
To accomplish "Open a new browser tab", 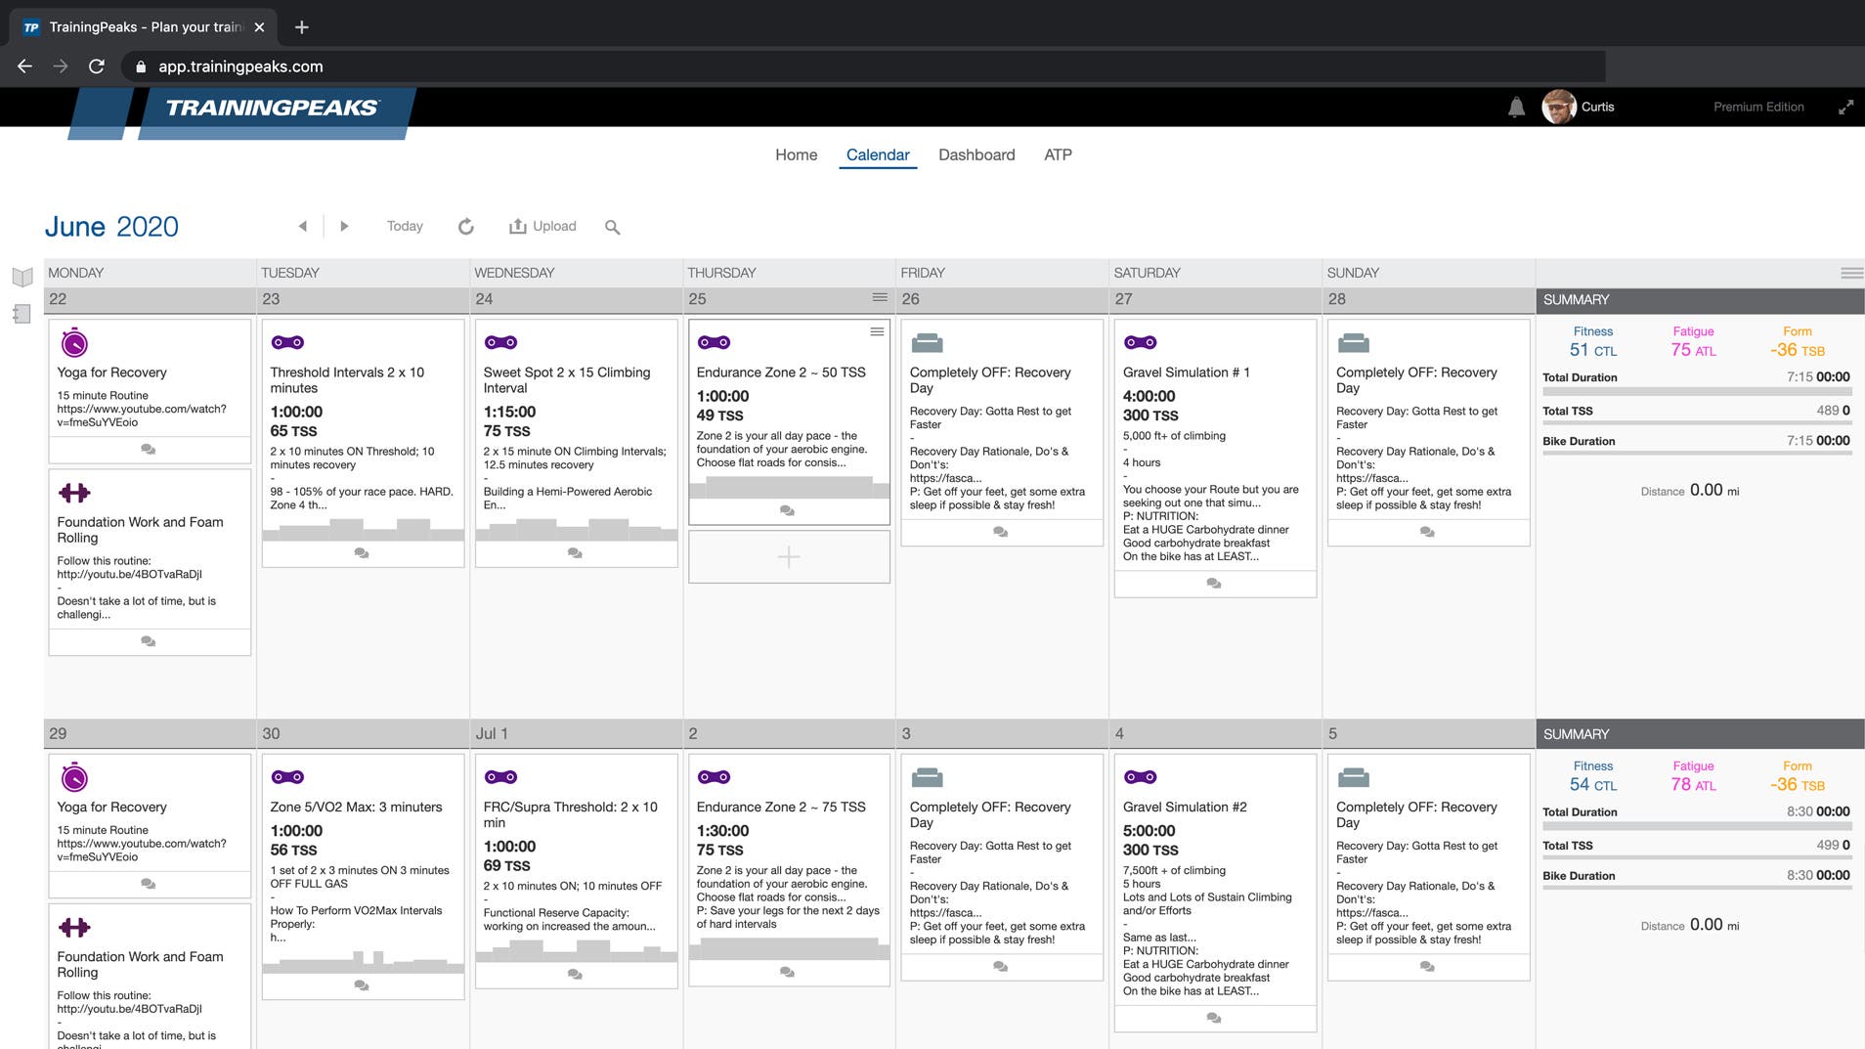I will tap(302, 27).
